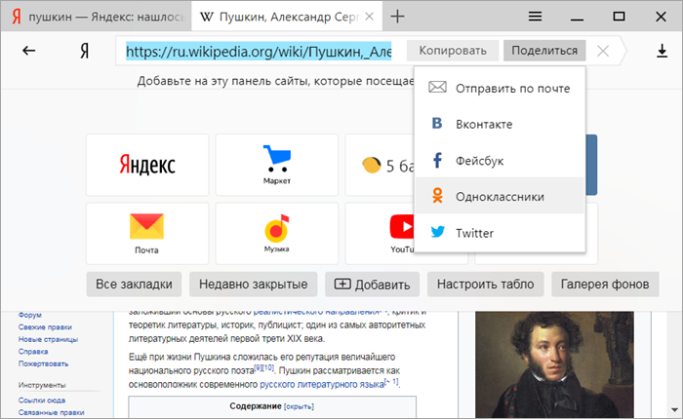Screen dimensions: 683x419
Task: Click the Twitter bird icon
Action: tap(438, 232)
